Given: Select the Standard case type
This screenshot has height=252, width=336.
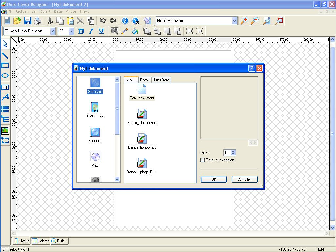Looking at the screenshot, I should click(95, 86).
